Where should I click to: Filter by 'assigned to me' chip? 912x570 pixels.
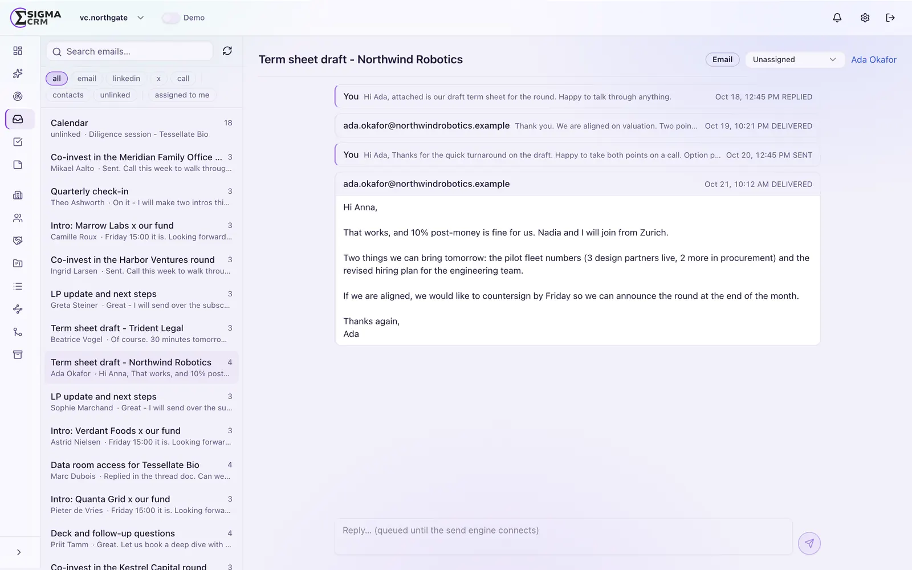click(x=182, y=95)
